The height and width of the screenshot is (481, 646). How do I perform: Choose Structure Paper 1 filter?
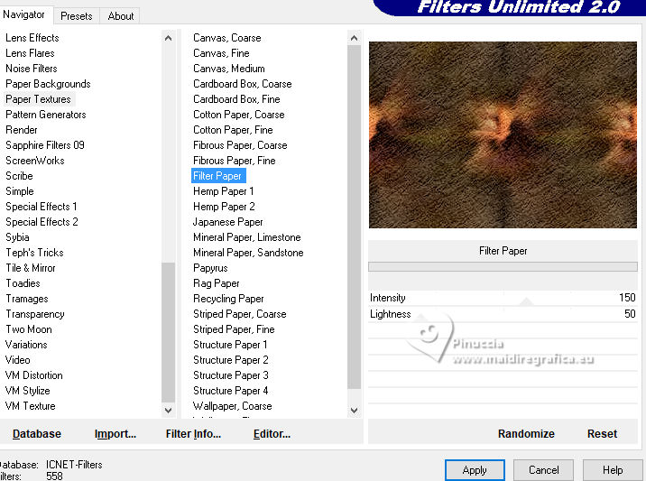(230, 345)
